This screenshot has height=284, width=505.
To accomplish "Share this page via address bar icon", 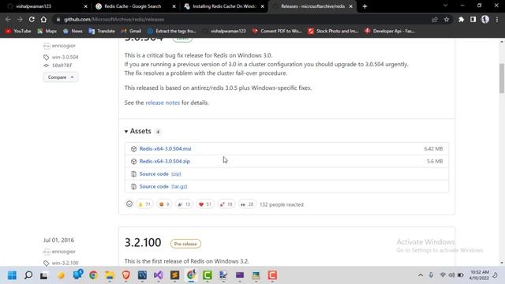I will point(435,19).
